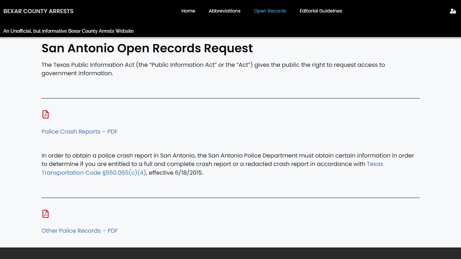Image resolution: width=461 pixels, height=259 pixels.
Task: Click the paragraph about obtaining a crash report
Action: tap(228, 164)
